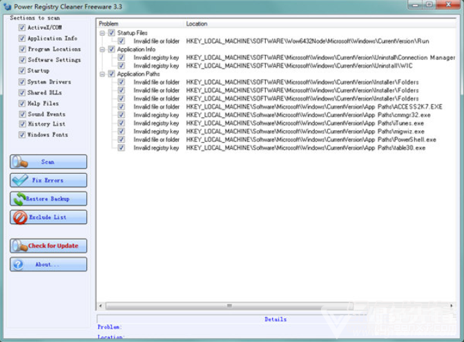Viewport: 464px width, 342px height.
Task: Click the red prohibited icon on Exclude List
Action: [x=20, y=217]
